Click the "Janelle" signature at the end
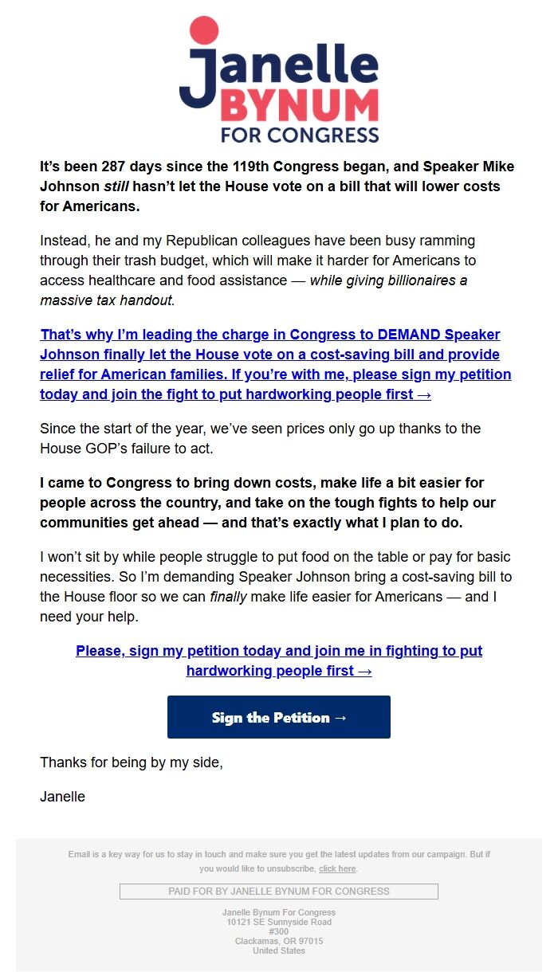558x972 pixels. coord(62,796)
